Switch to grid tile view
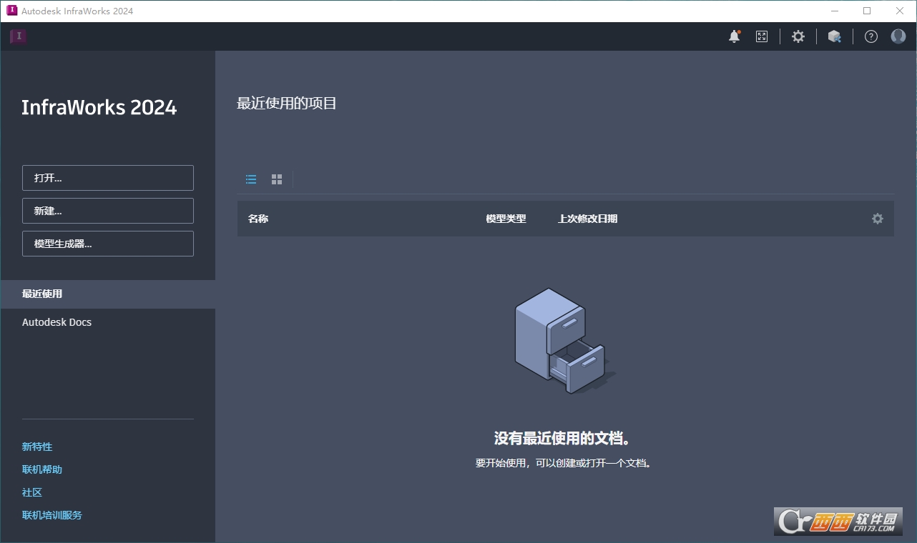The width and height of the screenshot is (917, 543). pyautogui.click(x=277, y=179)
